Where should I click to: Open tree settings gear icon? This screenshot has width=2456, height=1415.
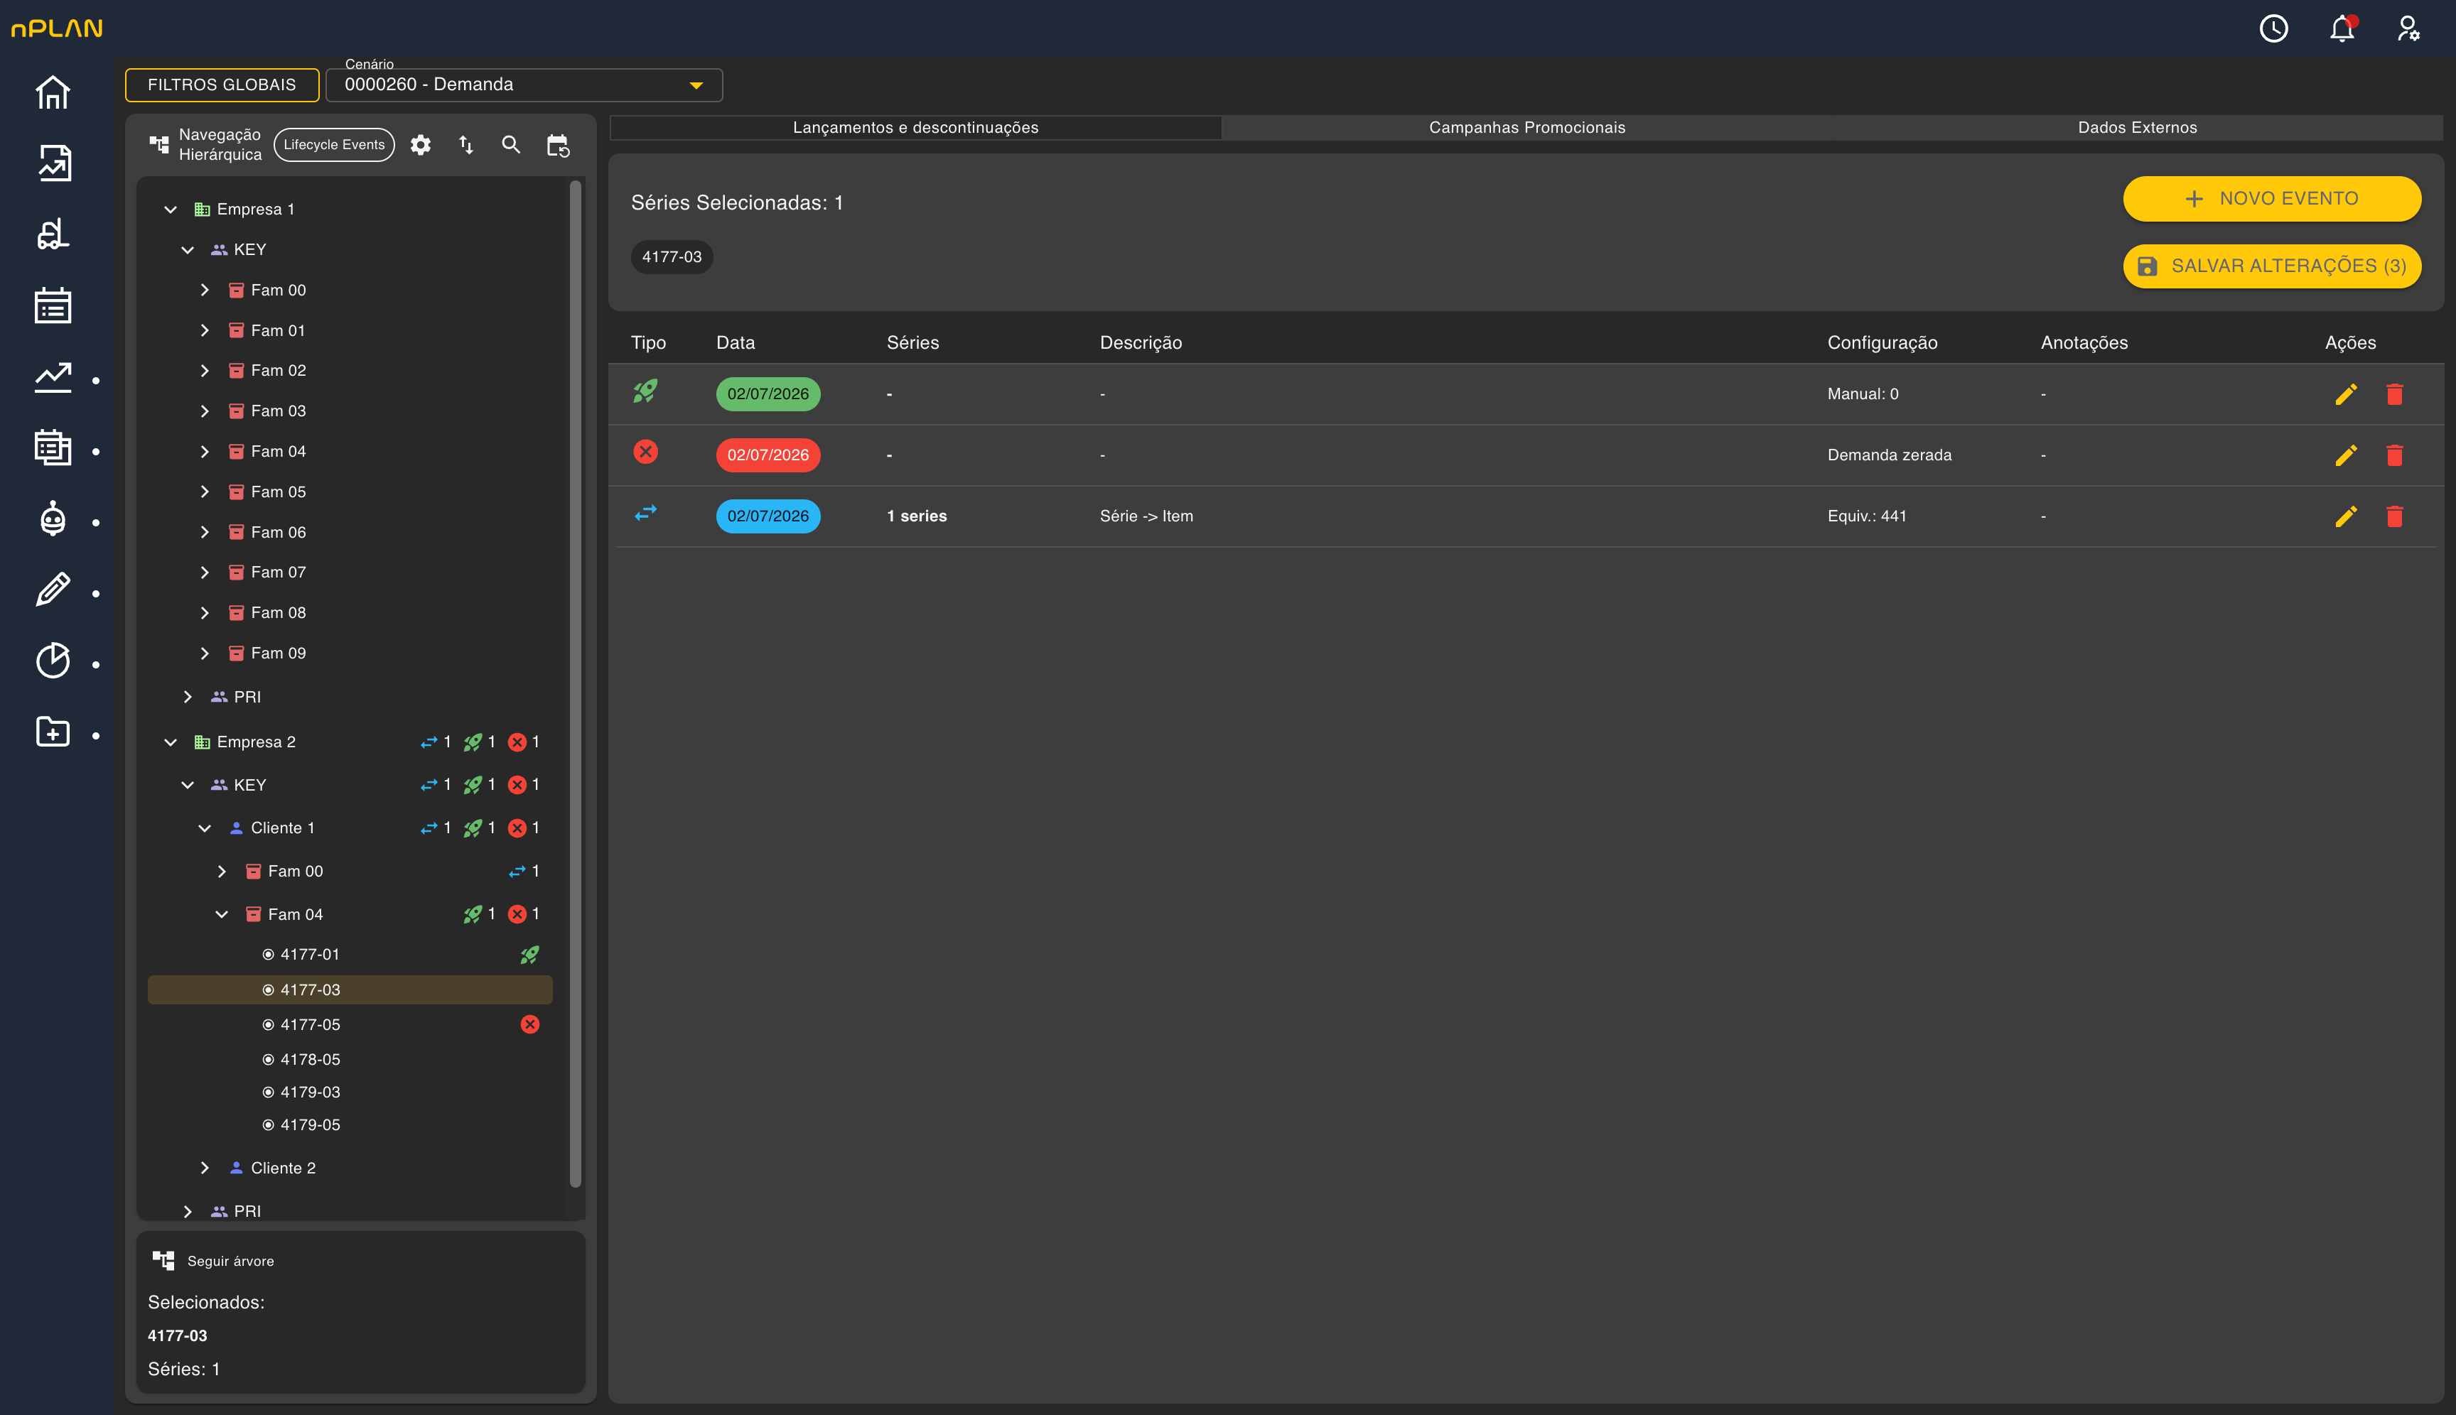[x=420, y=145]
